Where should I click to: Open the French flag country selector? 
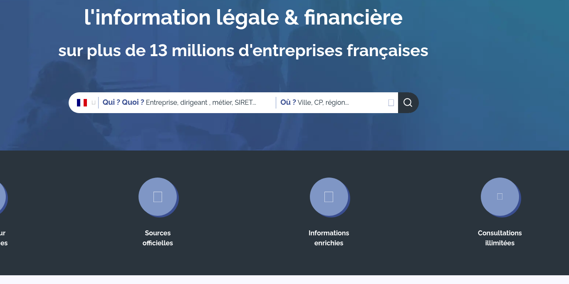86,103
